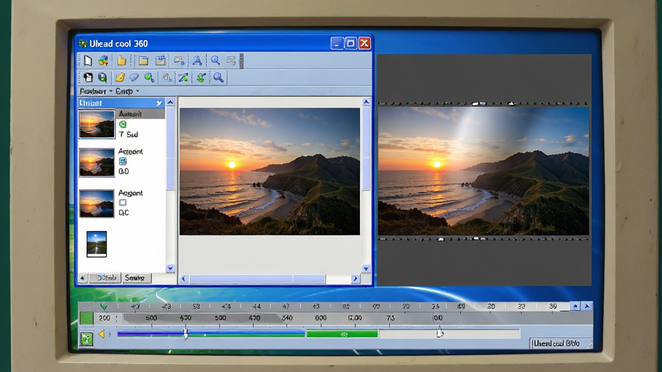Click the yellow left-arrow playback button
This screenshot has height=372, width=662.
pos(101,334)
